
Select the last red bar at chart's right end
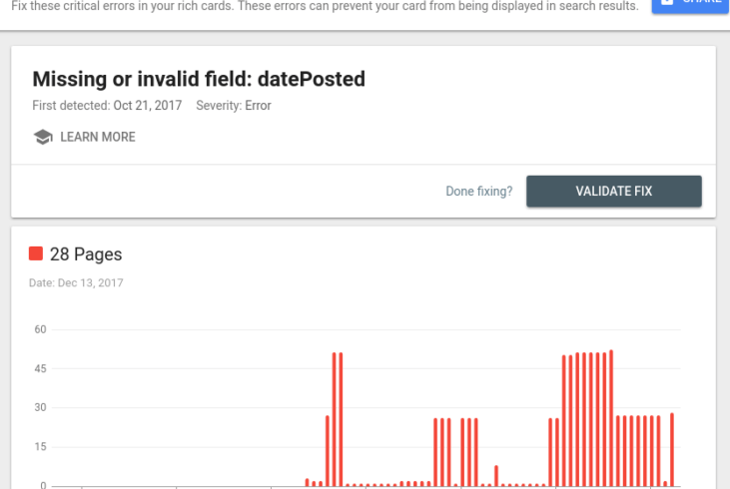[x=672, y=449]
